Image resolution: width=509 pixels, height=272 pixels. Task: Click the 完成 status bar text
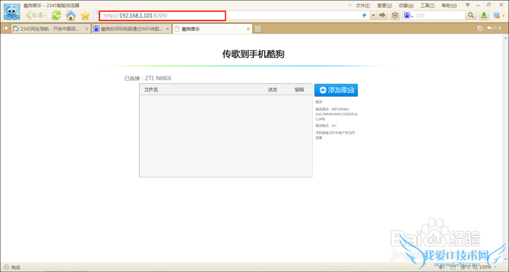pos(16,267)
